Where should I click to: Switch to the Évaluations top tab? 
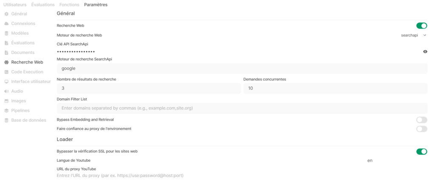point(43,5)
